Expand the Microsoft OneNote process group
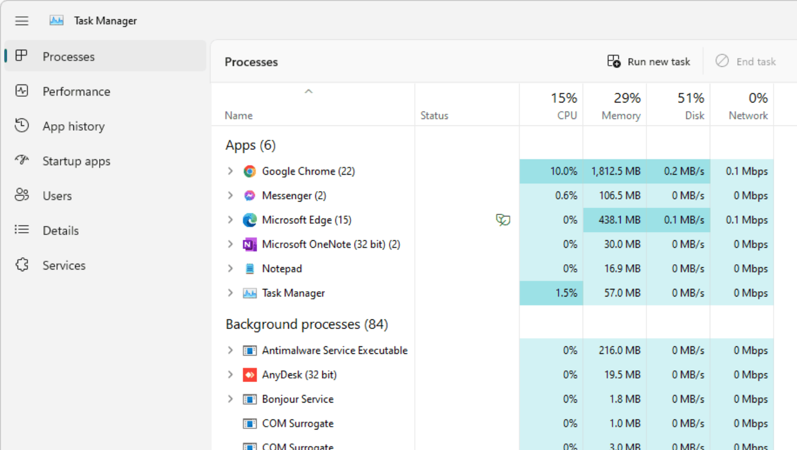The image size is (797, 450). [x=230, y=244]
